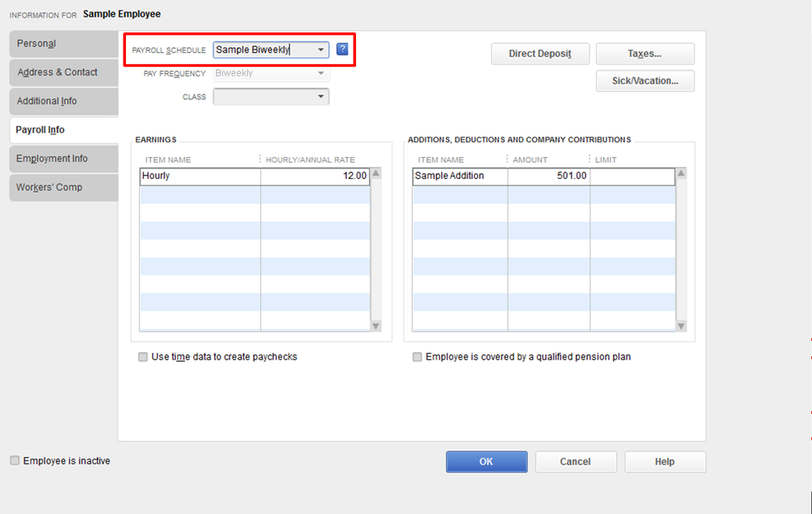Image resolution: width=812 pixels, height=514 pixels.
Task: Open the Personal tab
Action: click(x=63, y=44)
